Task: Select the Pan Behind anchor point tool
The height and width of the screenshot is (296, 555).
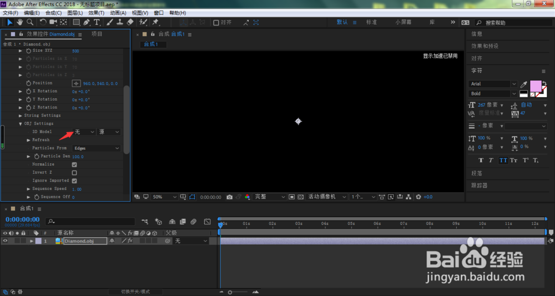Action: coord(63,22)
